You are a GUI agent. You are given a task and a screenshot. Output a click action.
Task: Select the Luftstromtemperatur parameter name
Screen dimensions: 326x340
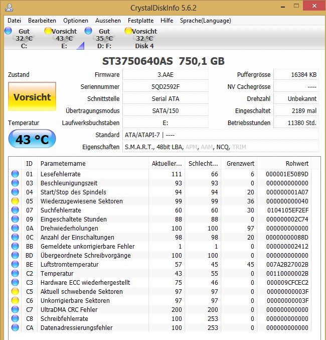[x=69, y=264]
